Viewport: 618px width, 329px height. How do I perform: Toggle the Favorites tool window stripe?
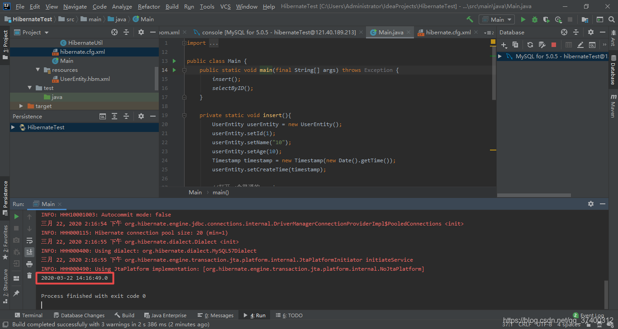click(5, 242)
